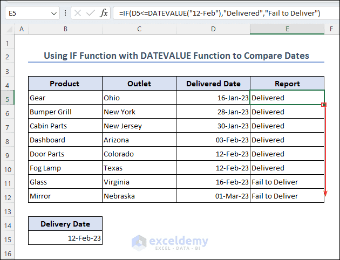
Task: Click the Enter checkmark icon in formula bar
Action: coord(91,13)
